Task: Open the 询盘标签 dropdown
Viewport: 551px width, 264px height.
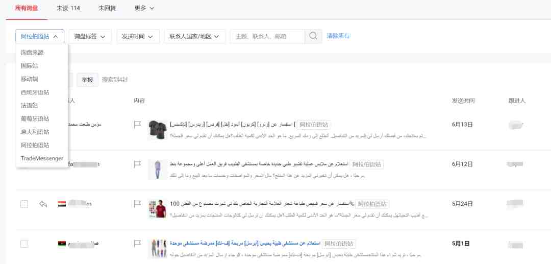Action: [90, 36]
